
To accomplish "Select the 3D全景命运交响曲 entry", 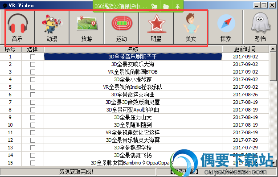I will tap(133, 95).
